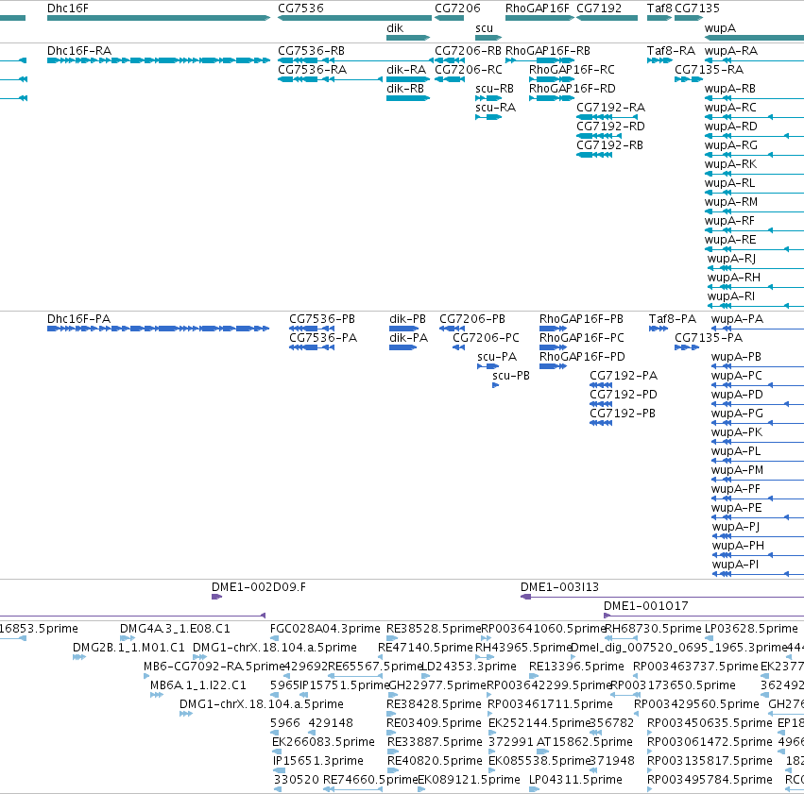Select the wupA-RG transcript
The width and height of the screenshot is (804, 794).
(754, 155)
